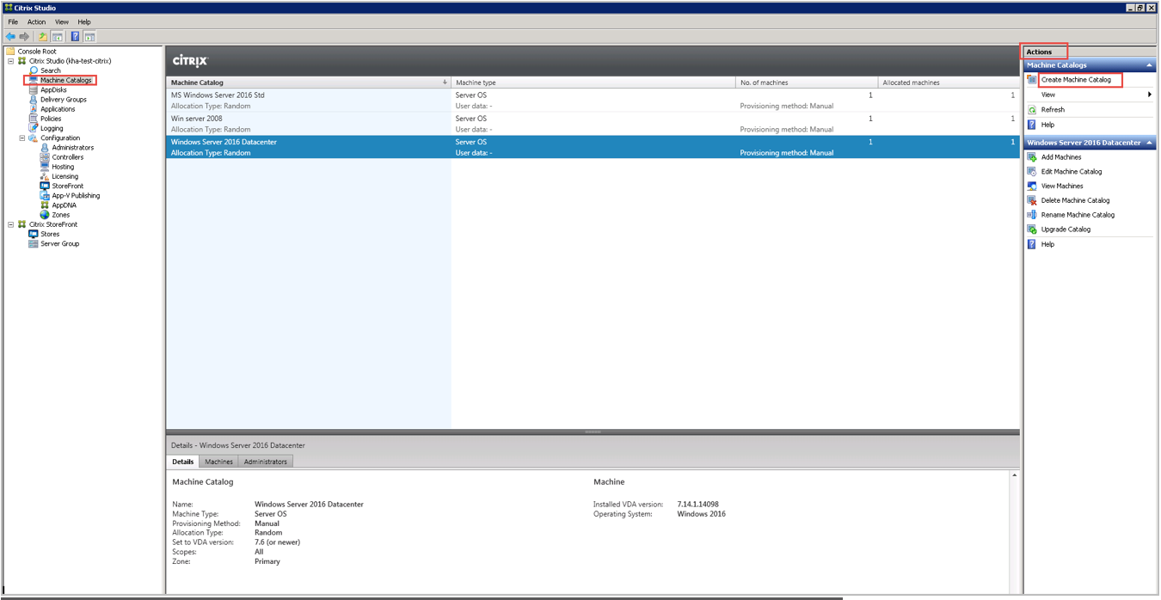Collapse the Windows Server 2016 Datacenter actions section
1161x600 pixels.
[1149, 143]
